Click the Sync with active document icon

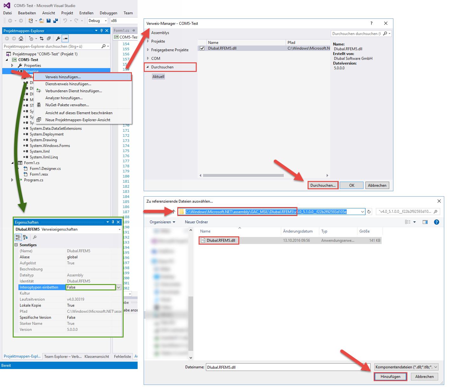click(42, 38)
